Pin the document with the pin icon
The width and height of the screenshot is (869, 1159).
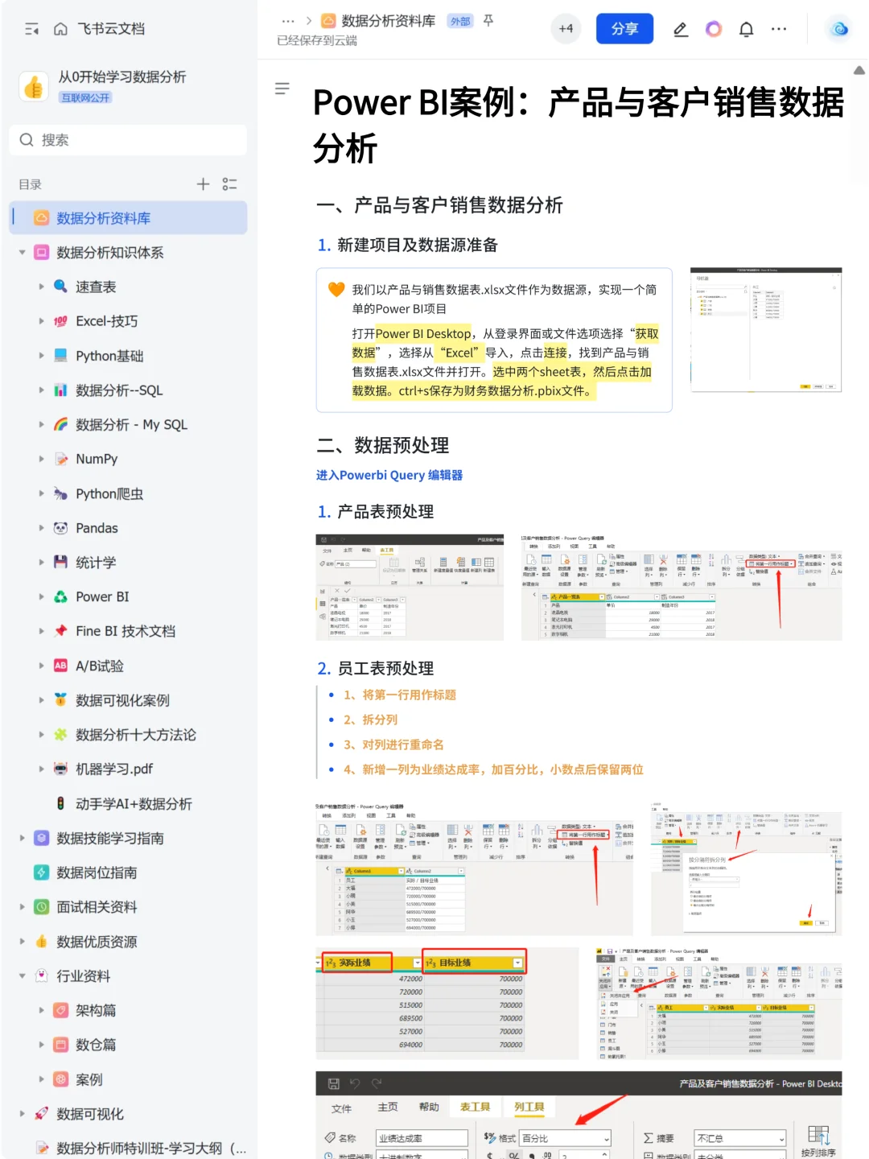488,21
